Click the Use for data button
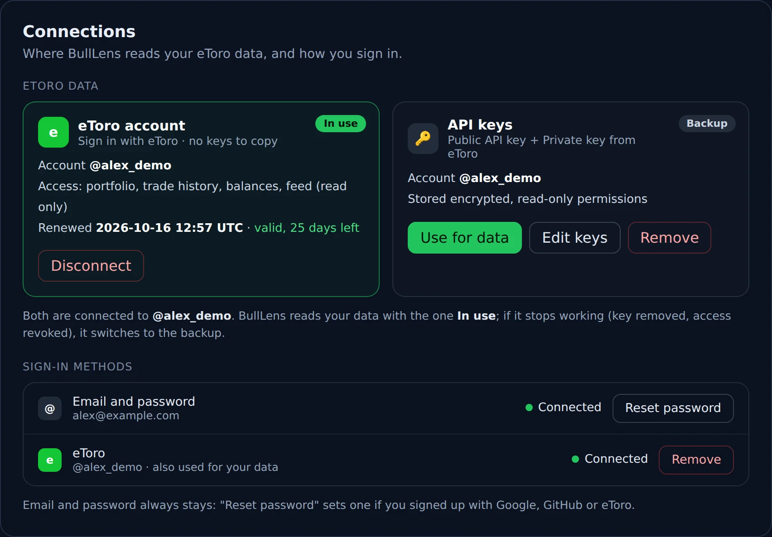The height and width of the screenshot is (537, 772). (465, 238)
